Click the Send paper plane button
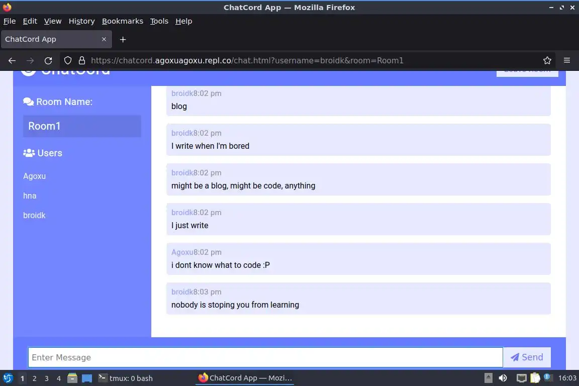Screen dimensions: 579x386 tap(527, 357)
